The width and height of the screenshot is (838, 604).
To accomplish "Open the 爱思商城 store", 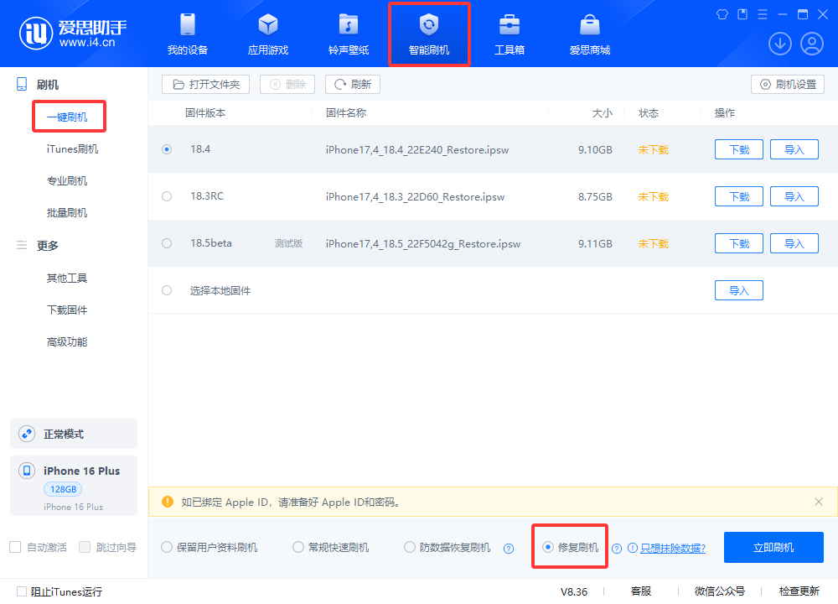I will [590, 34].
